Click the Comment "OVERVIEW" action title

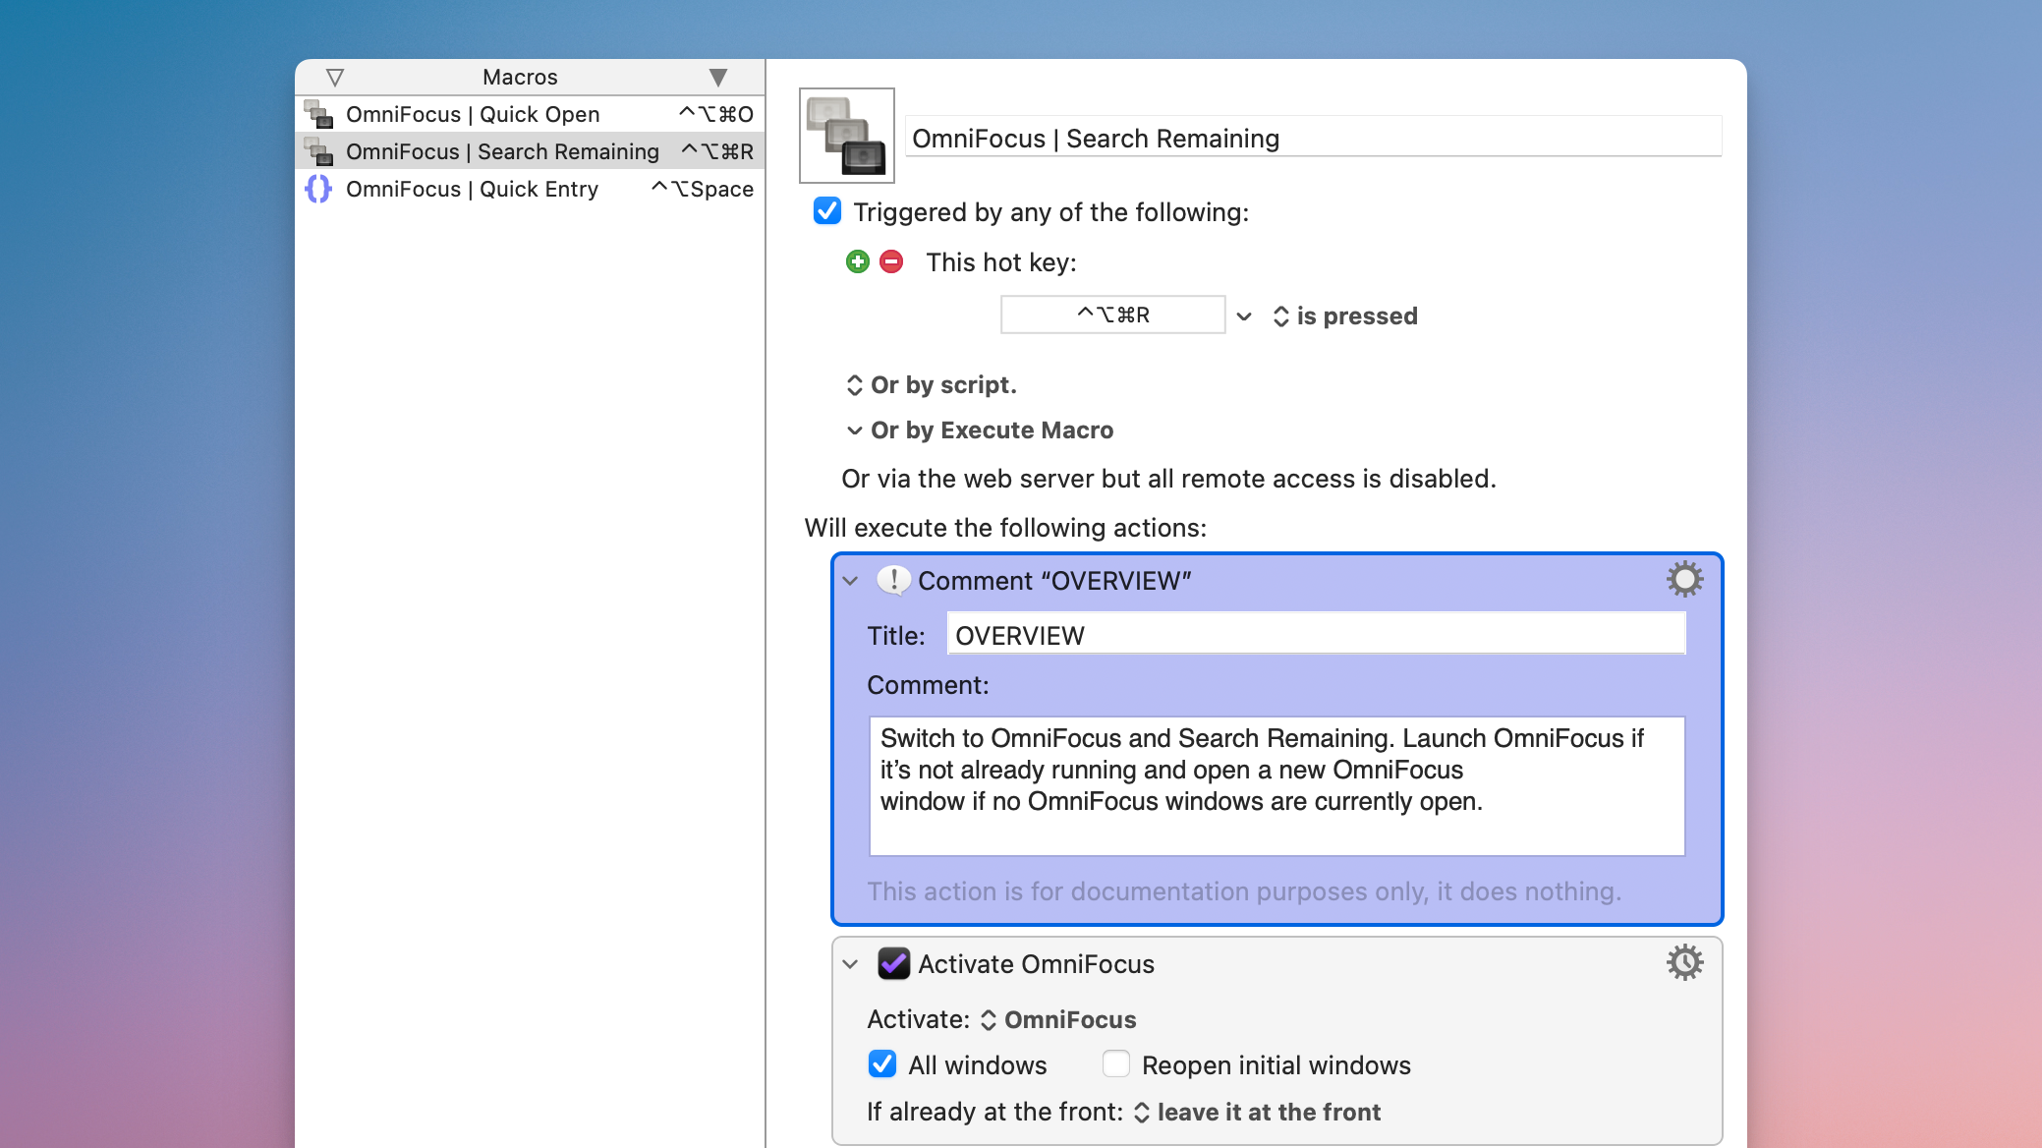point(1054,581)
